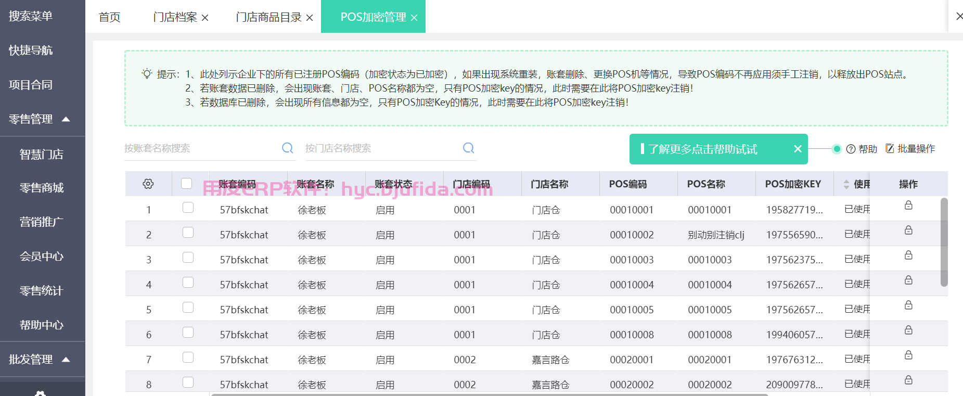This screenshot has height=396, width=963.
Task: Open 会员中心 submenu item
Action: (42, 257)
